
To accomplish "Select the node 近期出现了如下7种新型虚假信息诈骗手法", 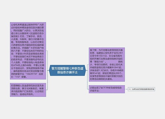I will (107, 89).
